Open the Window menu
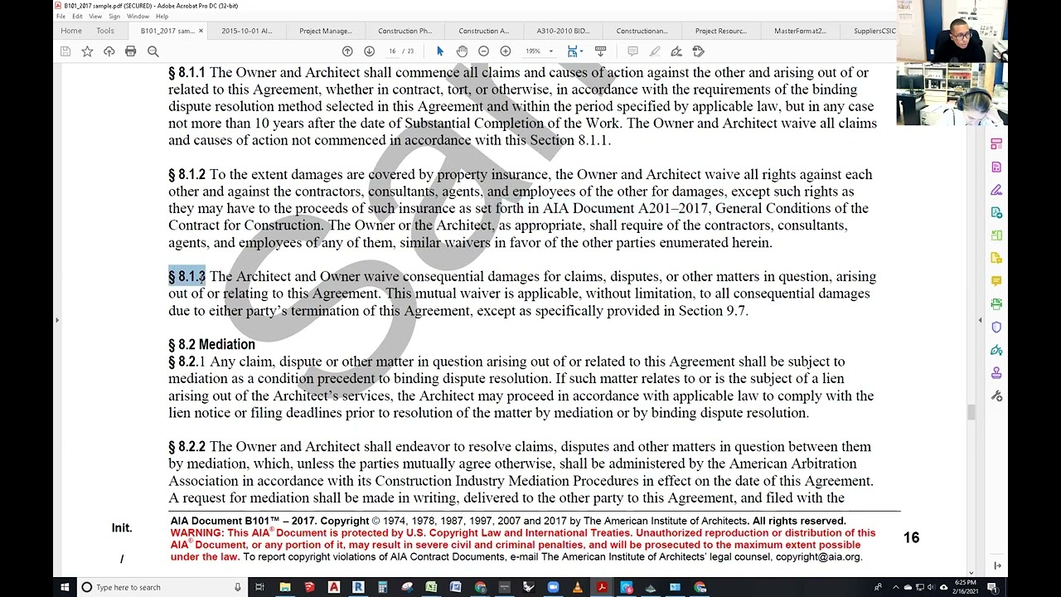Viewport: 1061px width, 597px height. pyautogui.click(x=138, y=17)
